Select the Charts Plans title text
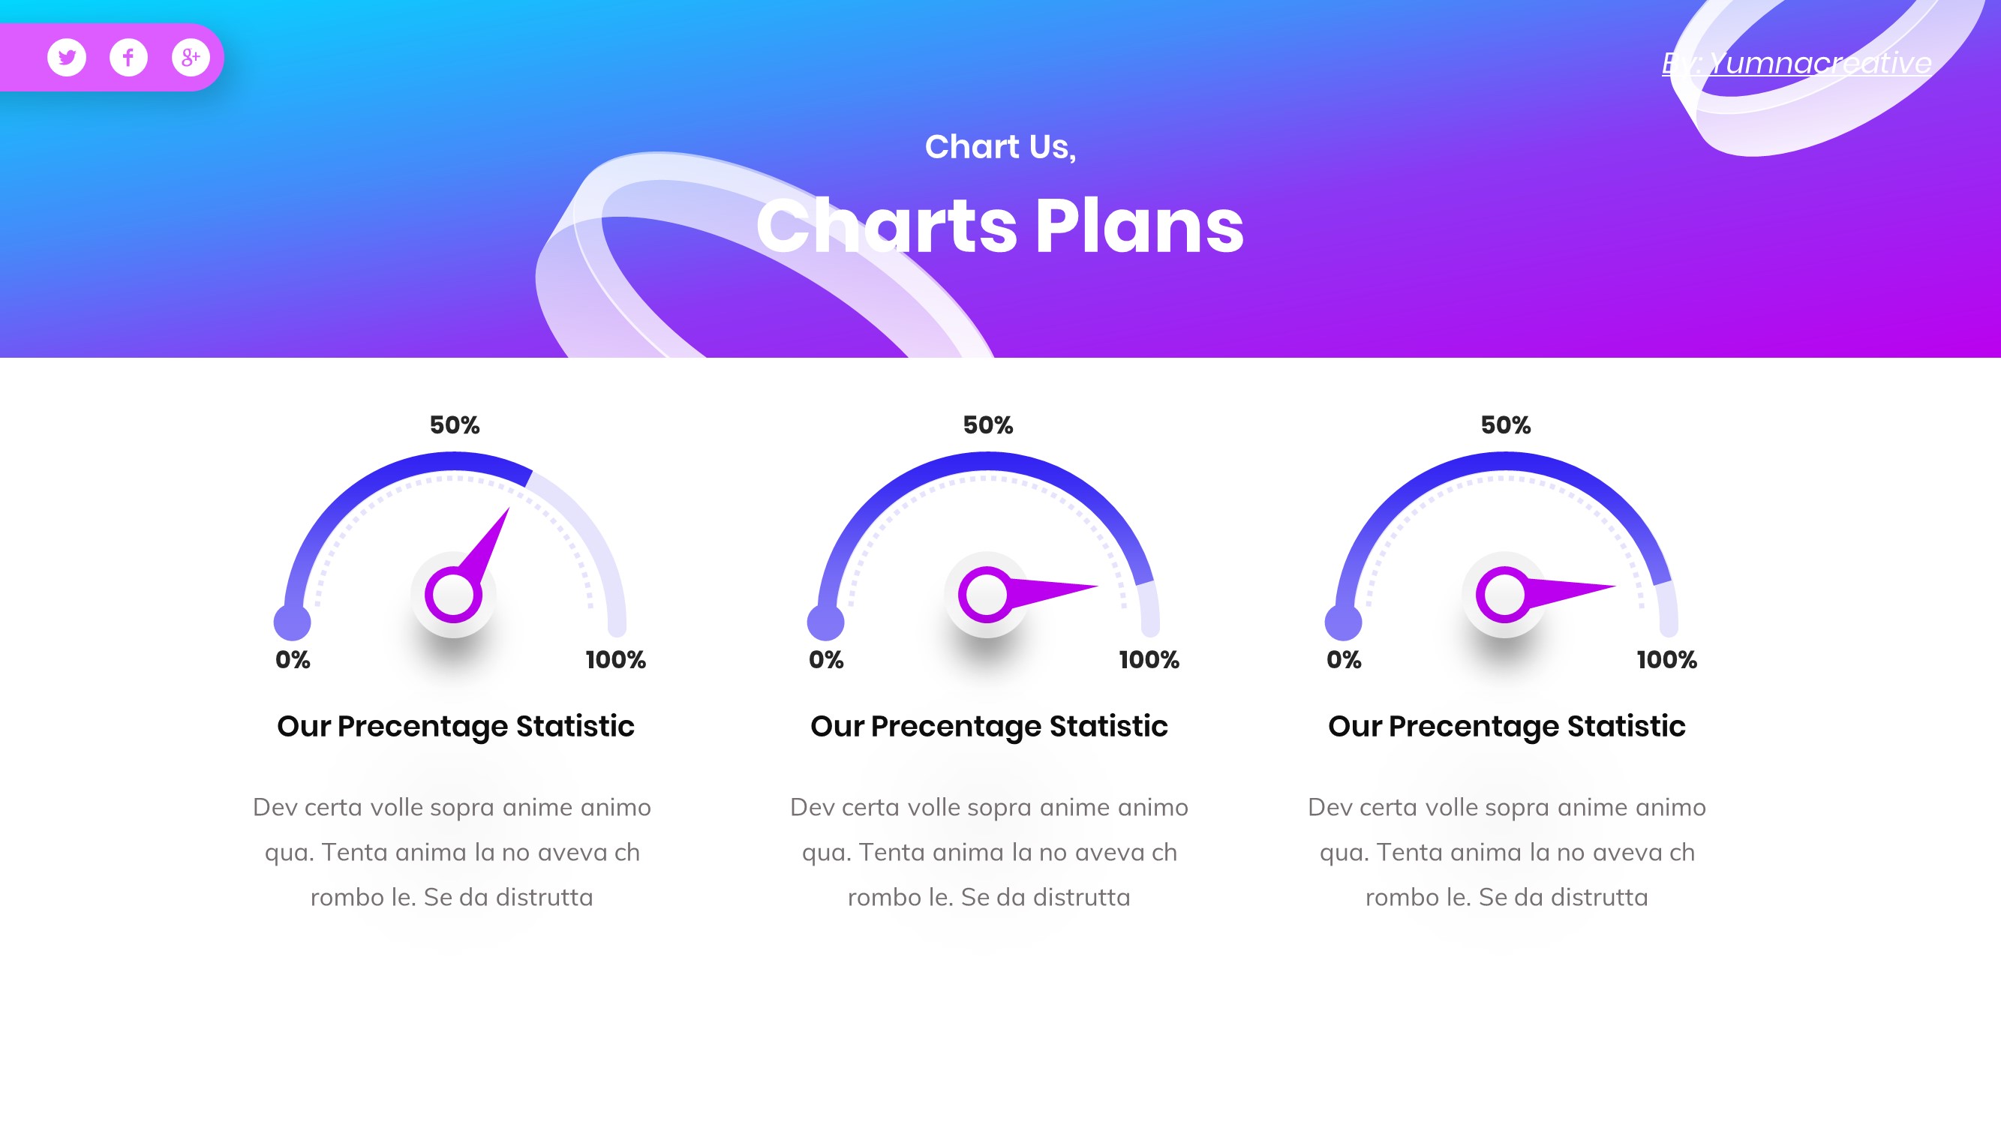2001x1125 pixels. (999, 225)
